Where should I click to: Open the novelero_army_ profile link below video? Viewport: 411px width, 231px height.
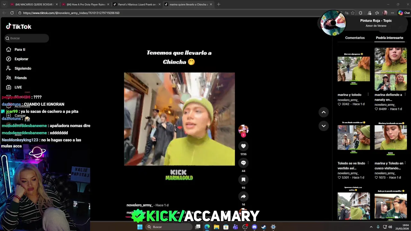(x=140, y=205)
